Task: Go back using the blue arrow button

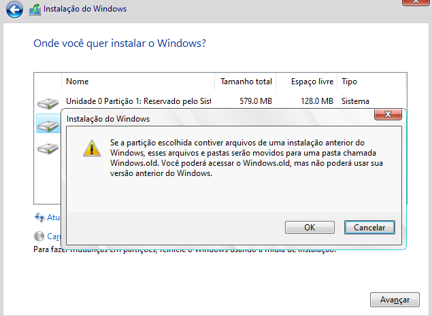Action: click(14, 10)
